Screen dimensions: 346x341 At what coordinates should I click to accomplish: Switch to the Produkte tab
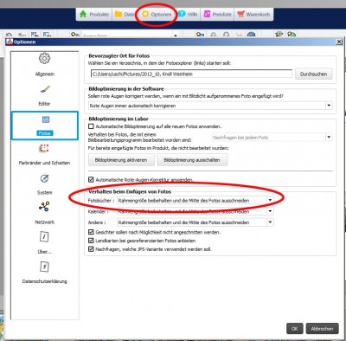94,14
